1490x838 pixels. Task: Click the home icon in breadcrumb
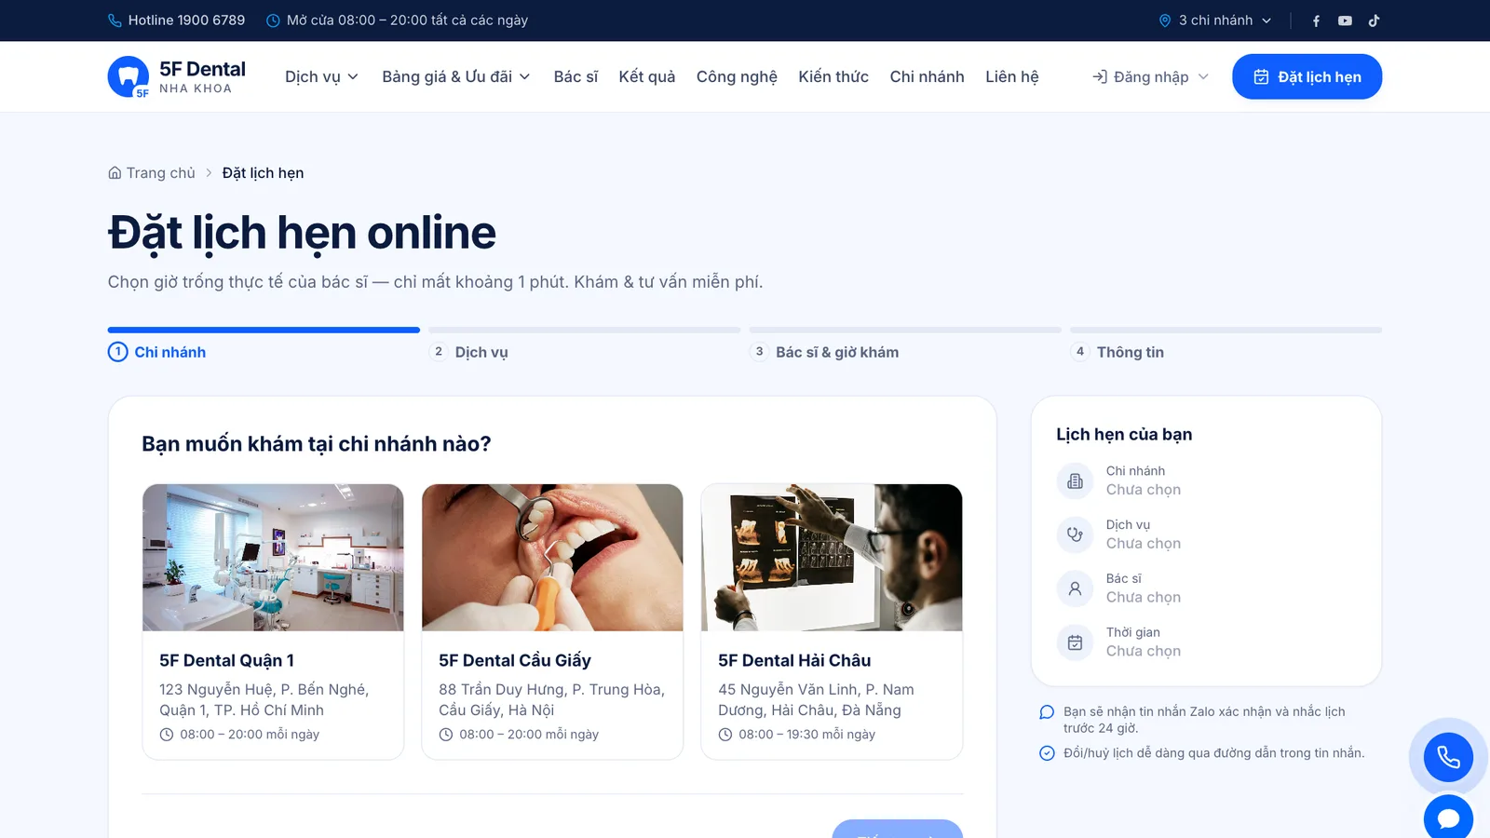click(115, 173)
